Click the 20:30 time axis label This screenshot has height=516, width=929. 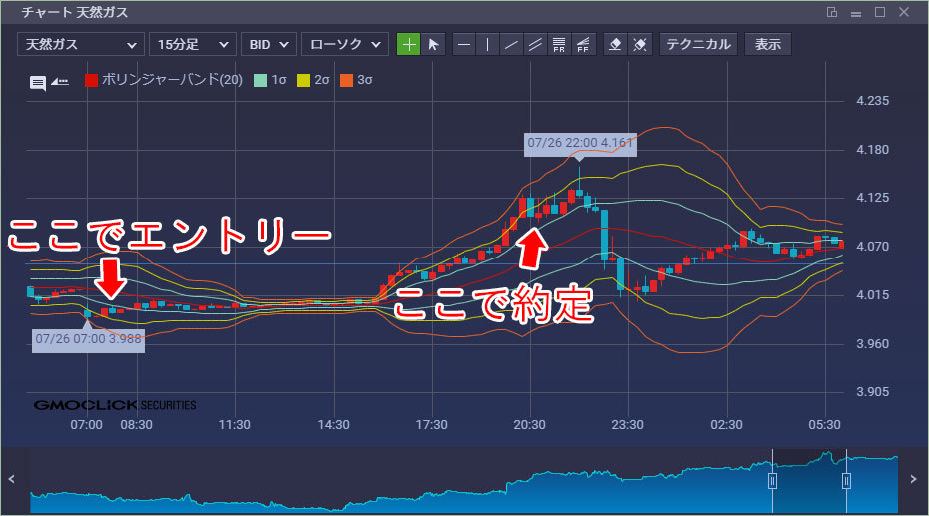pyautogui.click(x=529, y=425)
